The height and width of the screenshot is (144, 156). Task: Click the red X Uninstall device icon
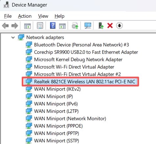tap(110, 26)
